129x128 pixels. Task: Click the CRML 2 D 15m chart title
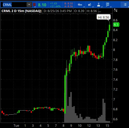coord(21,11)
